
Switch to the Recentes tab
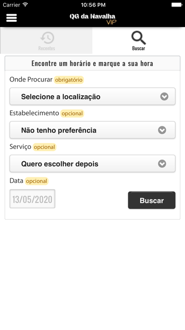coord(46,40)
